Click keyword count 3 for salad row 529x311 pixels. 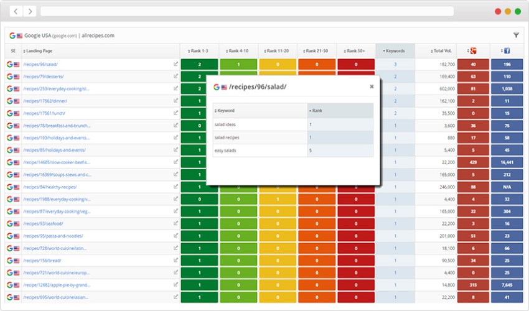tap(395, 64)
